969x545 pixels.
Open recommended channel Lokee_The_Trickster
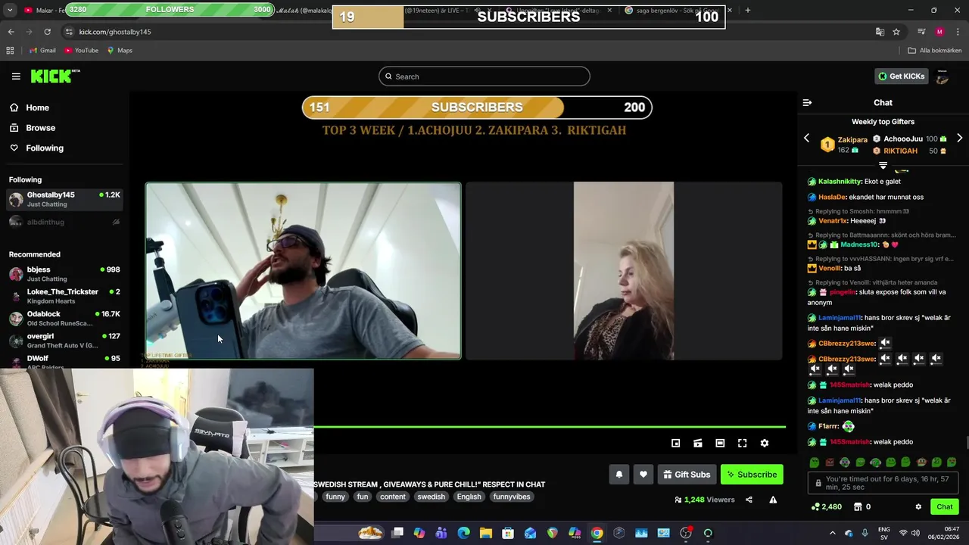click(64, 296)
